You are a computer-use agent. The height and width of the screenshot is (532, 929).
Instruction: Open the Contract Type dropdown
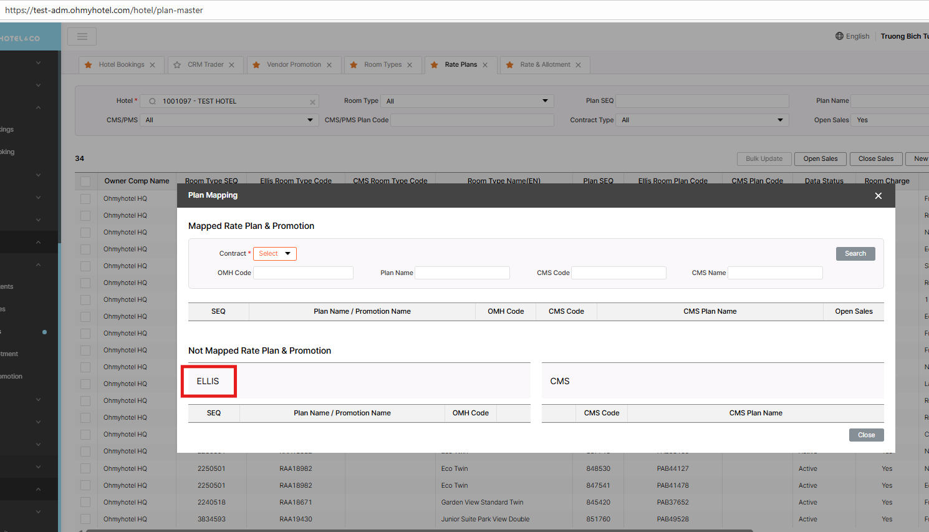703,120
